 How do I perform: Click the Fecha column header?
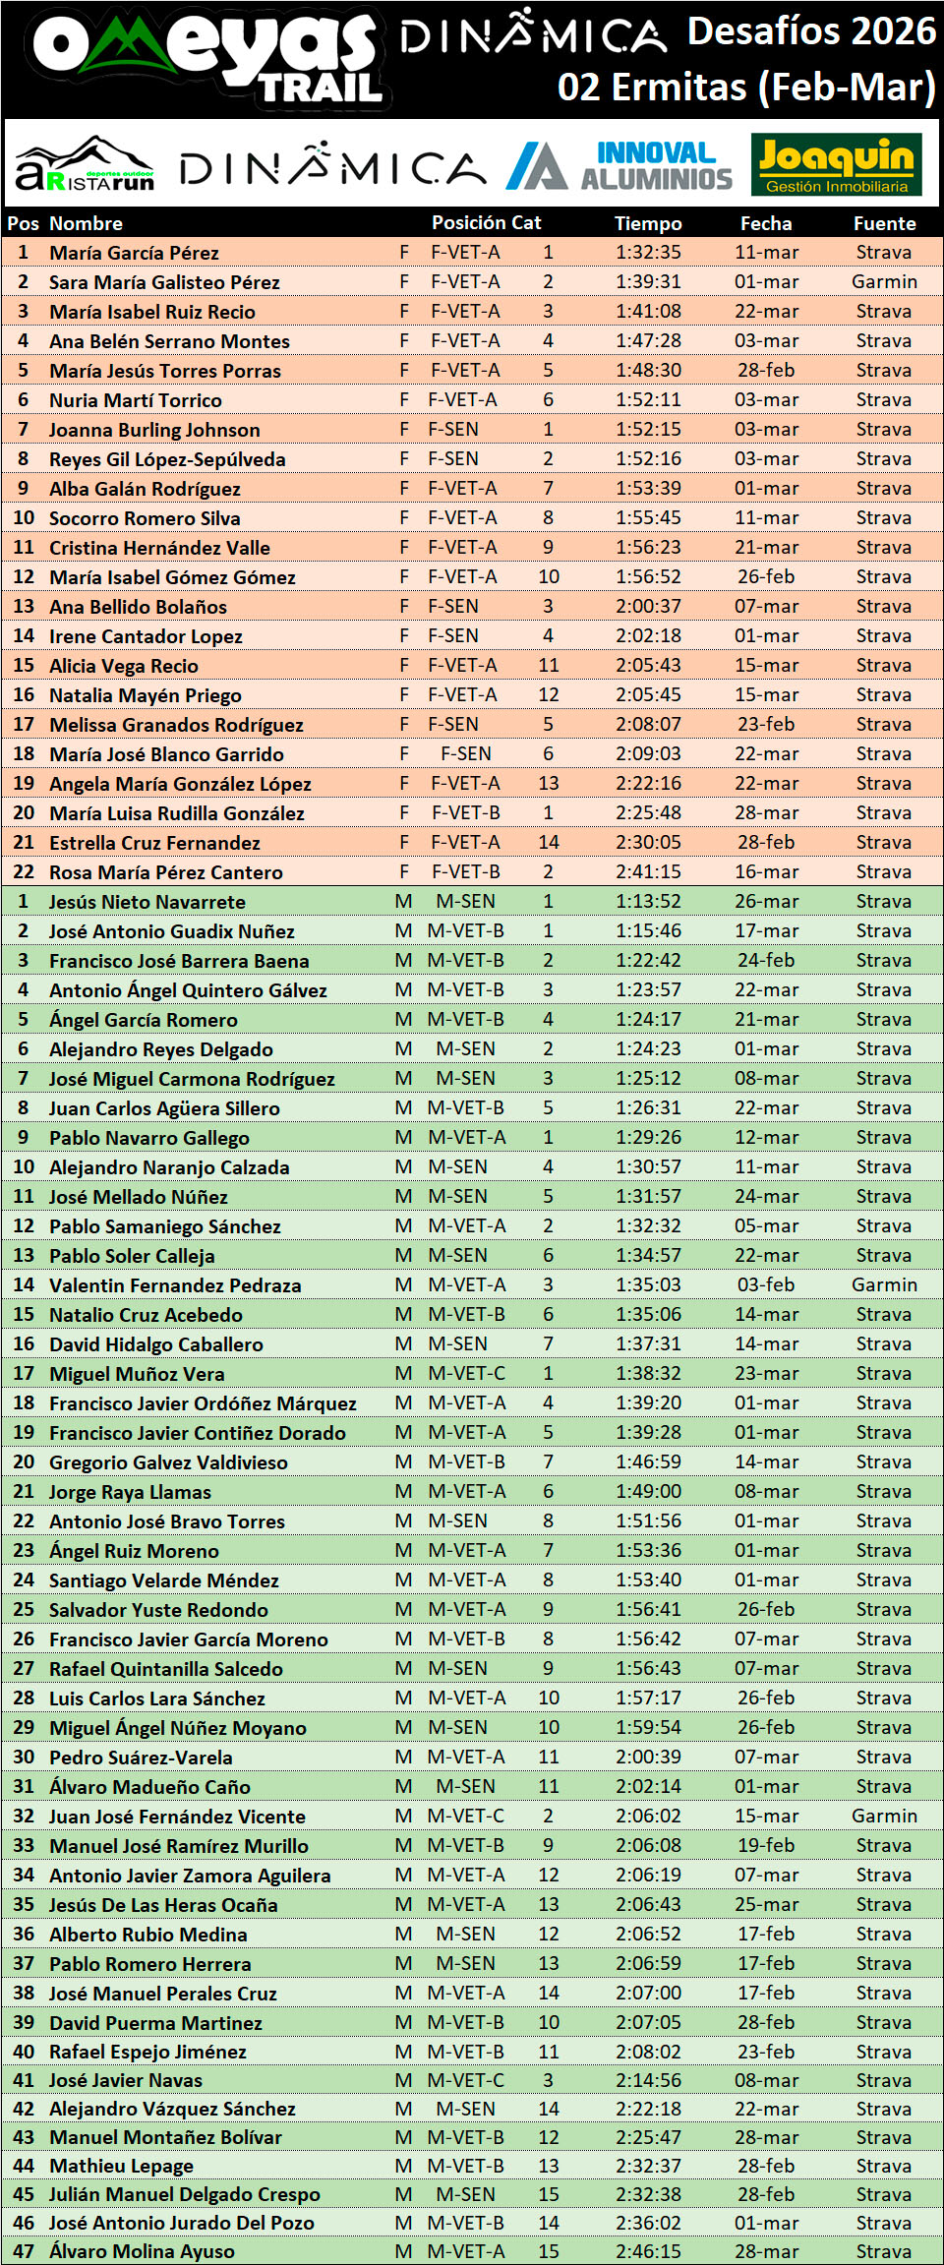[766, 223]
